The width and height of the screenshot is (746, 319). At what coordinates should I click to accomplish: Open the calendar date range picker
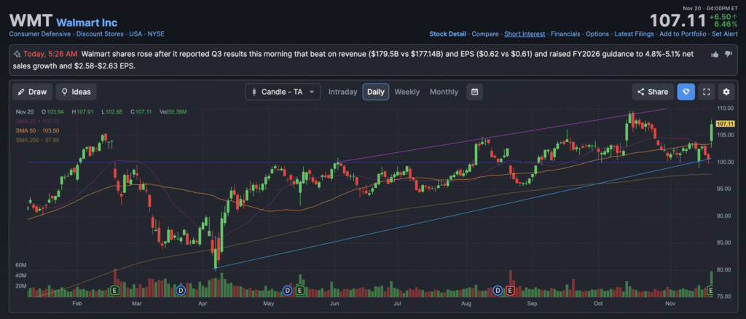click(x=474, y=92)
